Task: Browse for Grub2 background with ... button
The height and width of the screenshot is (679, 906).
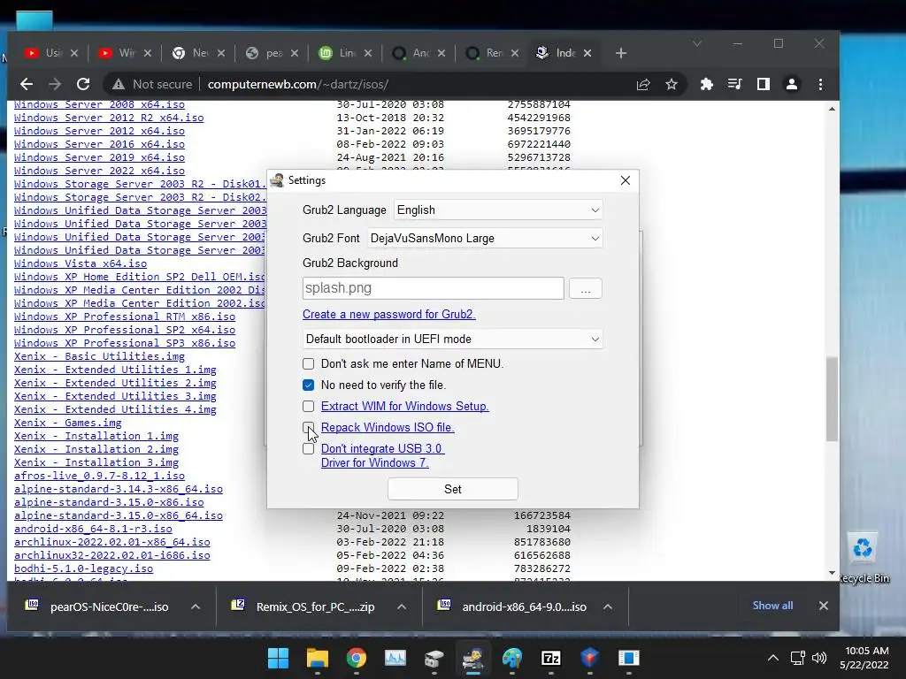Action: [586, 289]
